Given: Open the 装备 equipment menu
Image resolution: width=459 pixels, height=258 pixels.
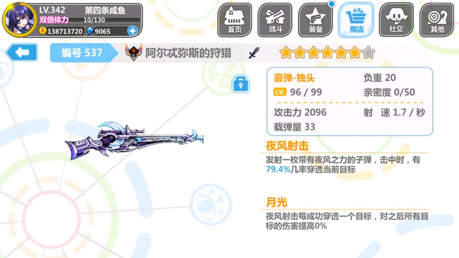Looking at the screenshot, I should tap(315, 20).
